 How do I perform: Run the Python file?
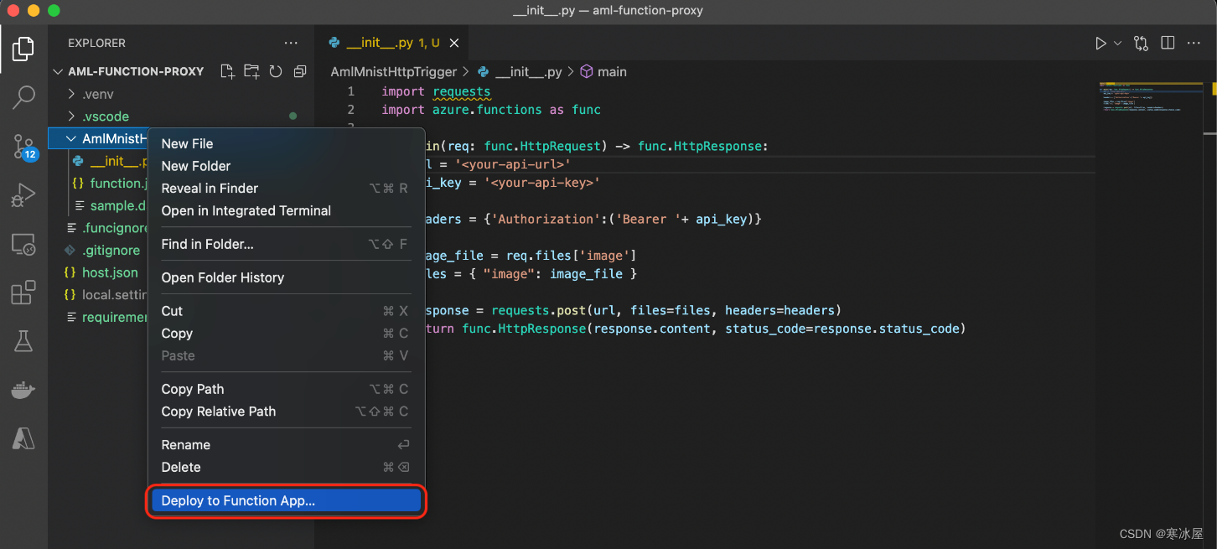1100,44
